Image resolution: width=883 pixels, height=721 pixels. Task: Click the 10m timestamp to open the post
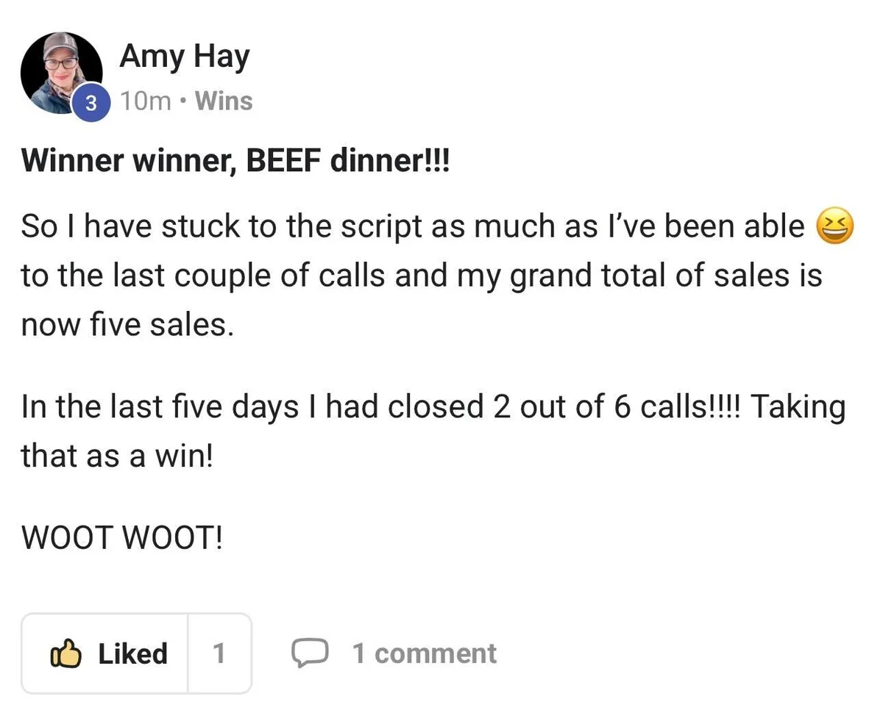tap(145, 101)
